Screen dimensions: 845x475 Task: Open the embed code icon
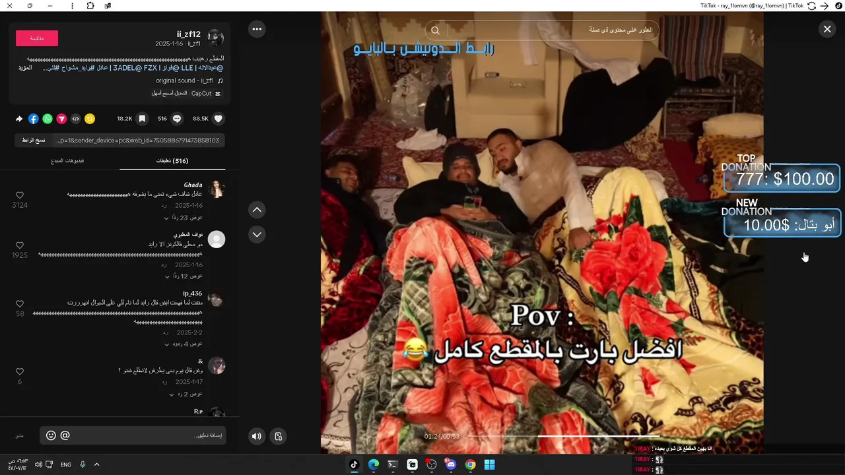tap(76, 119)
